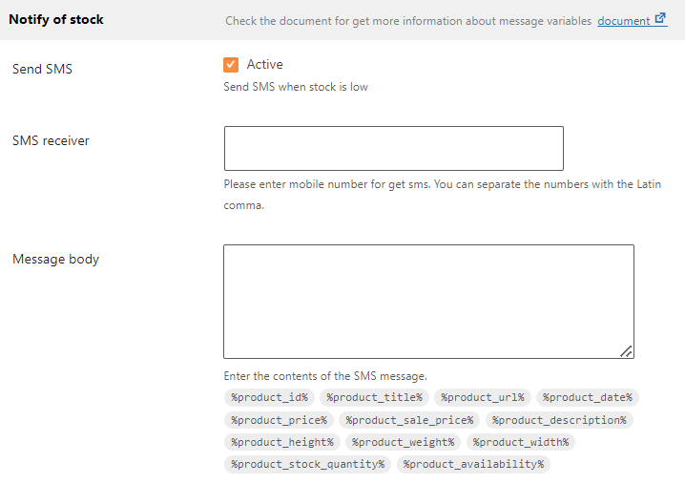Select the %product_url% variable tag

(x=483, y=397)
